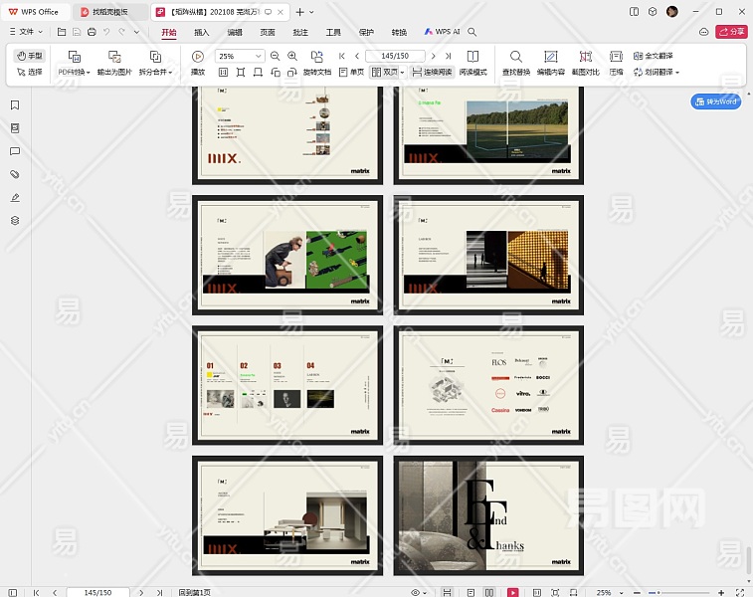Select the 手型 hand tool mode
Viewport: 753px width, 597px height.
pyautogui.click(x=30, y=56)
